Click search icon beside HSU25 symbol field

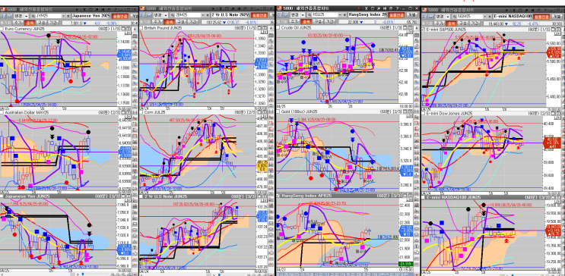point(309,14)
